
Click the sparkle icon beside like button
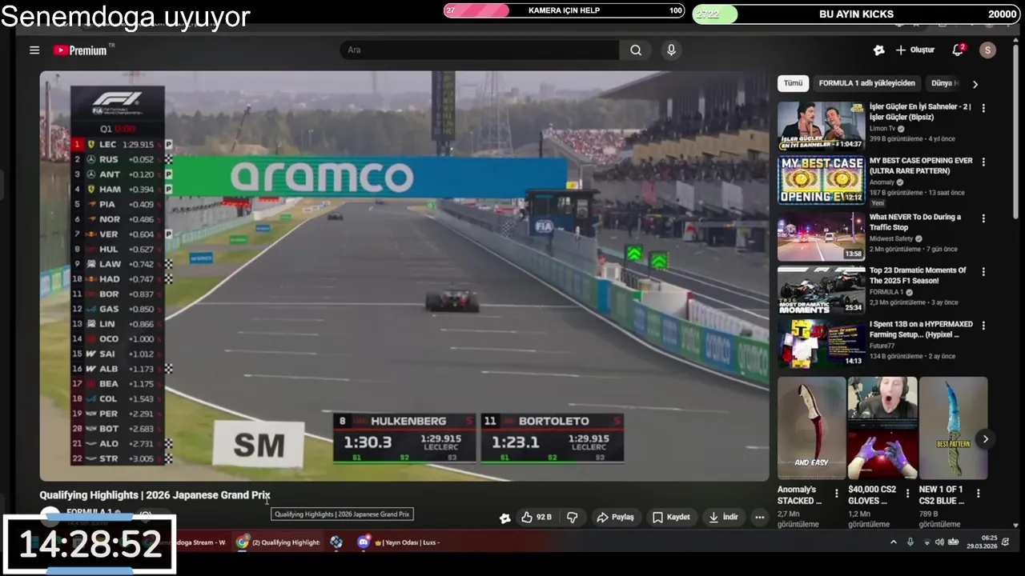point(505,518)
